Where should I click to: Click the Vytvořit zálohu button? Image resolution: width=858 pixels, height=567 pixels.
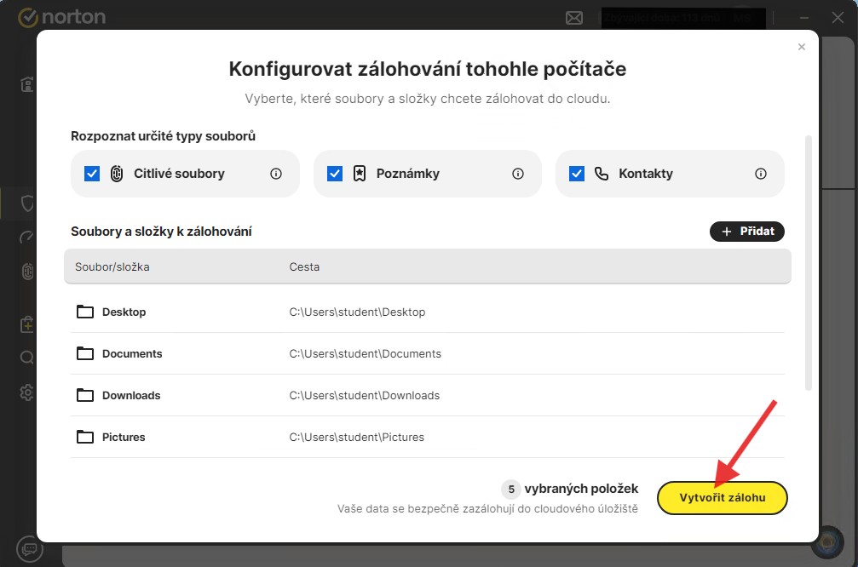point(723,498)
